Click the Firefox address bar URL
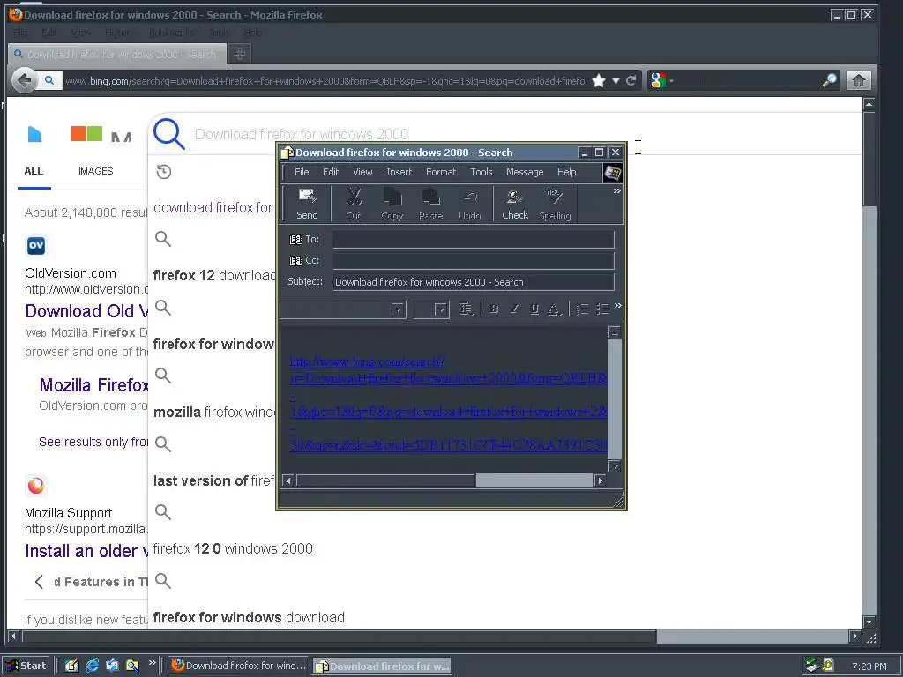The height and width of the screenshot is (677, 903). (325, 81)
